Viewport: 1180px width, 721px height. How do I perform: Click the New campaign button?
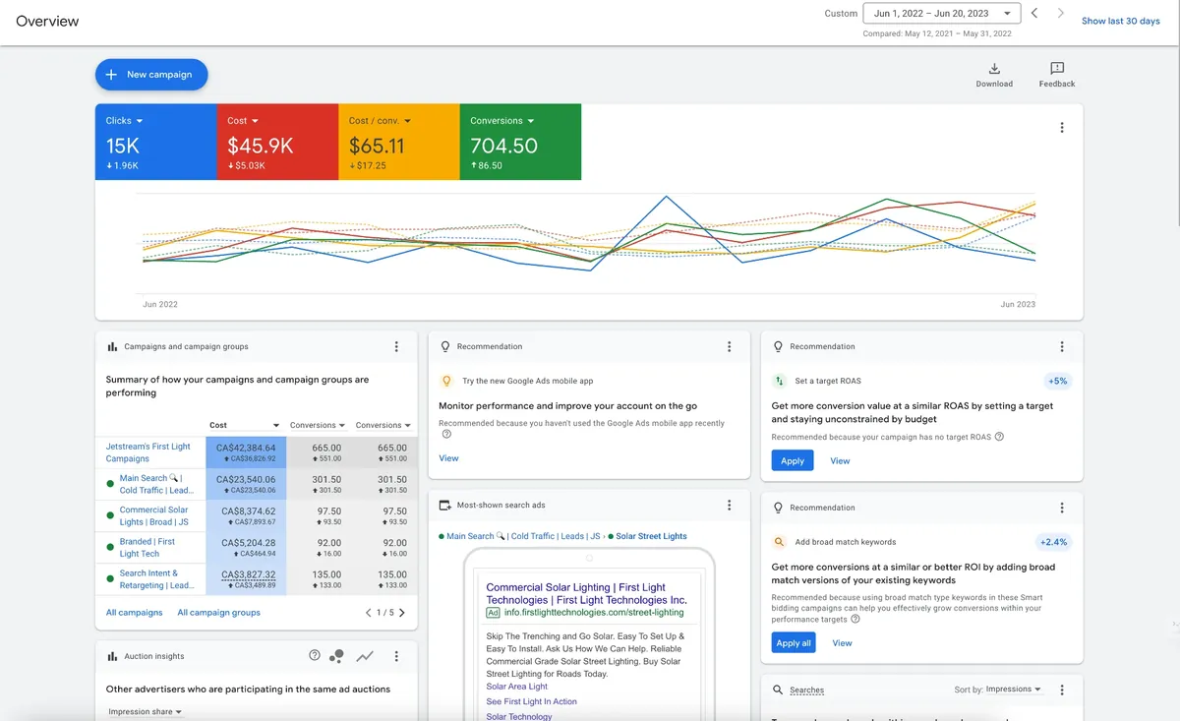151,75
